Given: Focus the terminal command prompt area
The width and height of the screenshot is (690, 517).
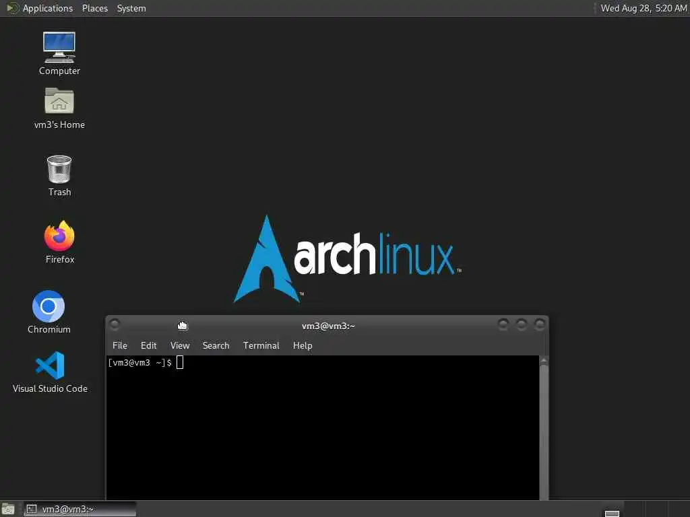Looking at the screenshot, I should tap(323, 427).
